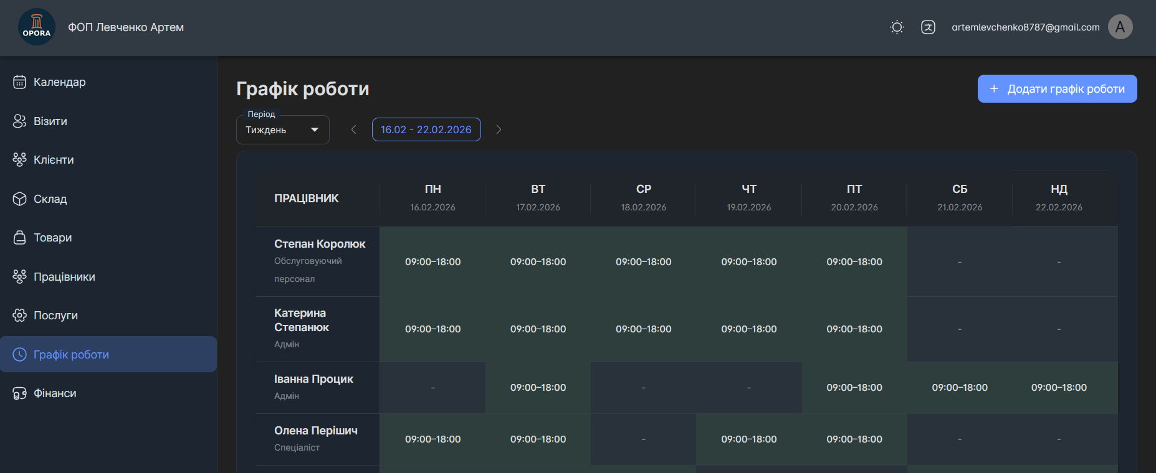Click the OPORA logo icon

pos(37,27)
